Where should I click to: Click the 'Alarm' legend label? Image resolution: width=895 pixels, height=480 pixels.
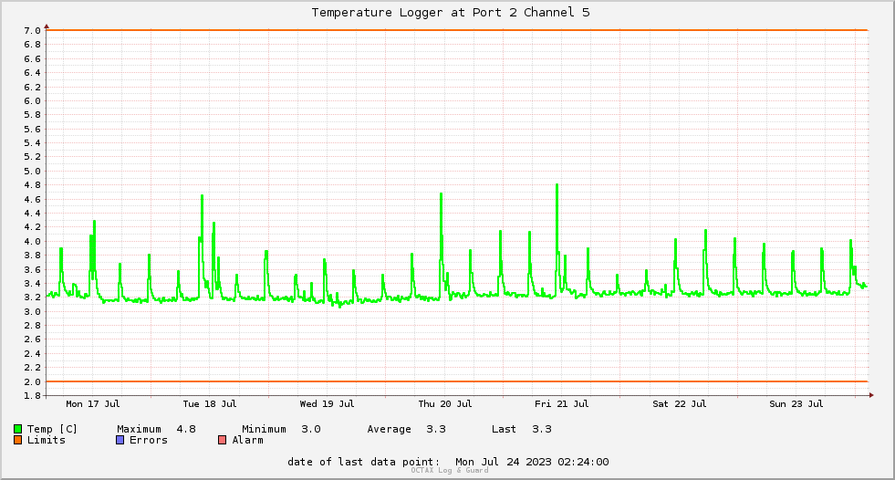248,440
